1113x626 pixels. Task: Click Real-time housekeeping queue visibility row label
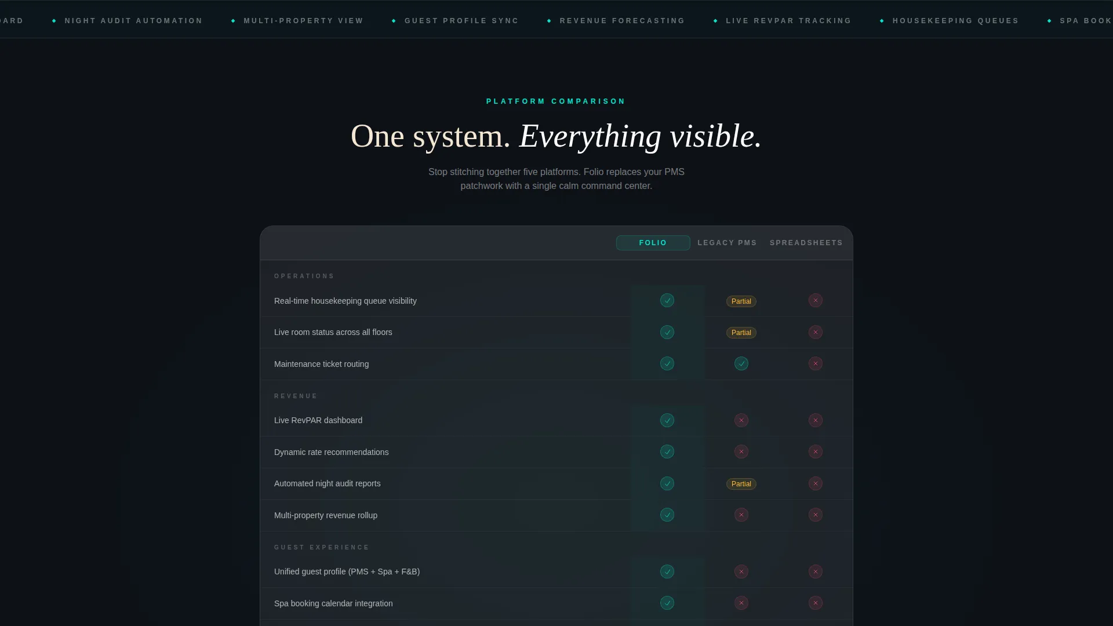click(x=345, y=301)
